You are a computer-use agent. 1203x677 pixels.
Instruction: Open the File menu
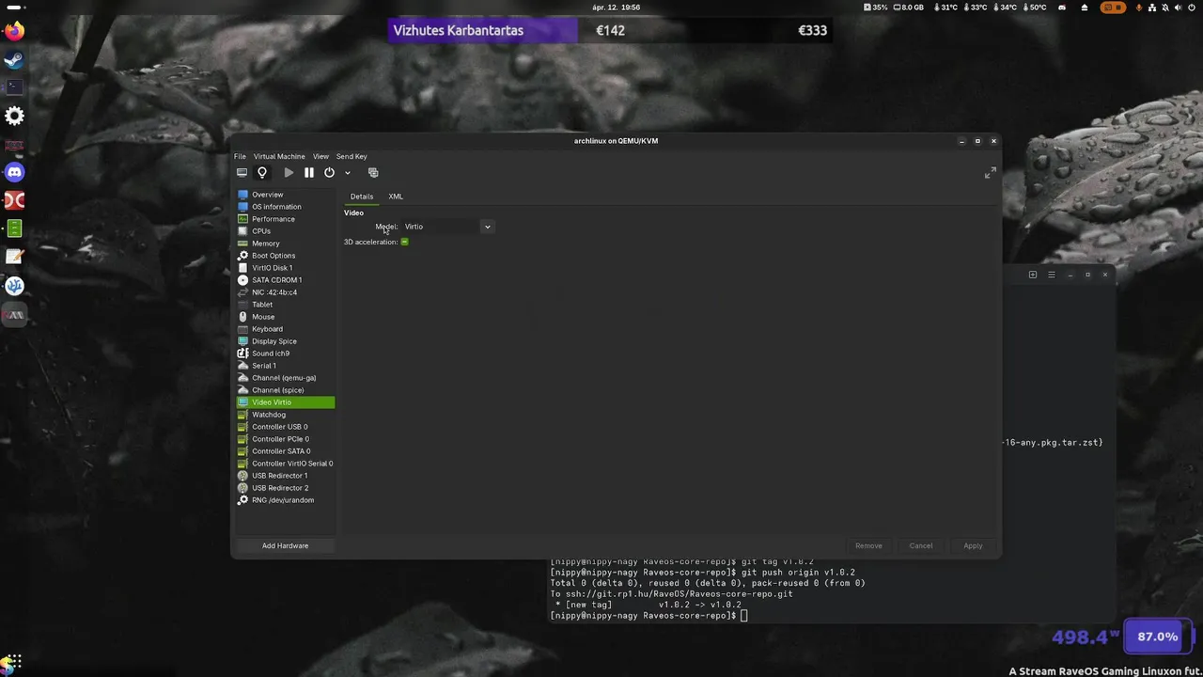(x=240, y=156)
